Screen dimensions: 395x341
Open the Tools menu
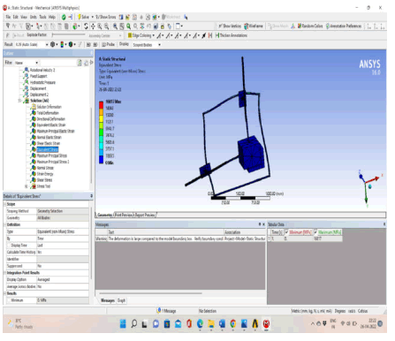[43, 17]
